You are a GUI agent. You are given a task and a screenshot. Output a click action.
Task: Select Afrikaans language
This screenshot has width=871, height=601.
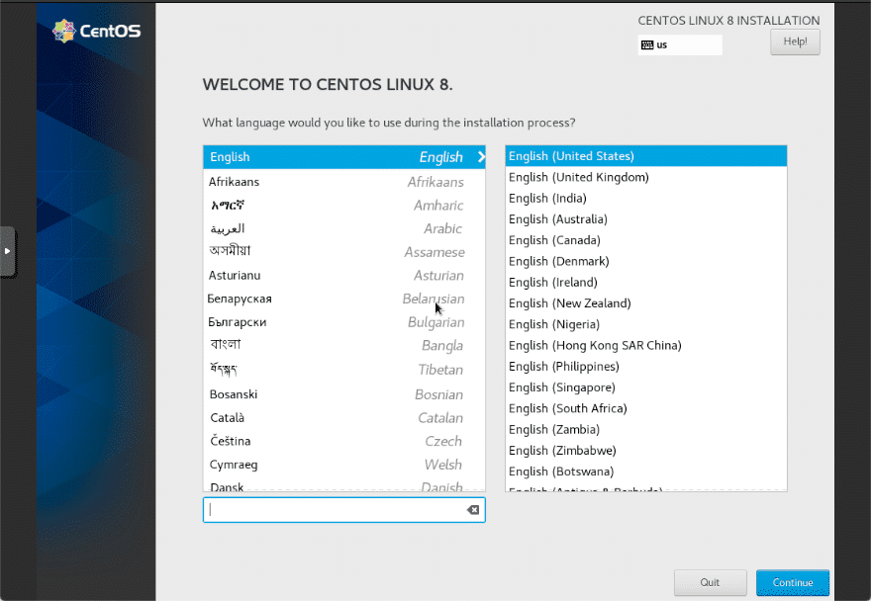(343, 182)
